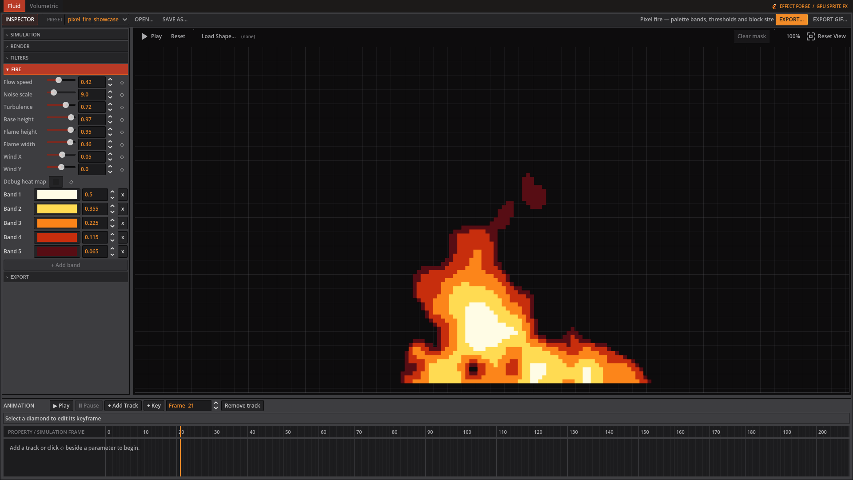Select the Fluid tab
This screenshot has width=853, height=480.
coord(14,6)
